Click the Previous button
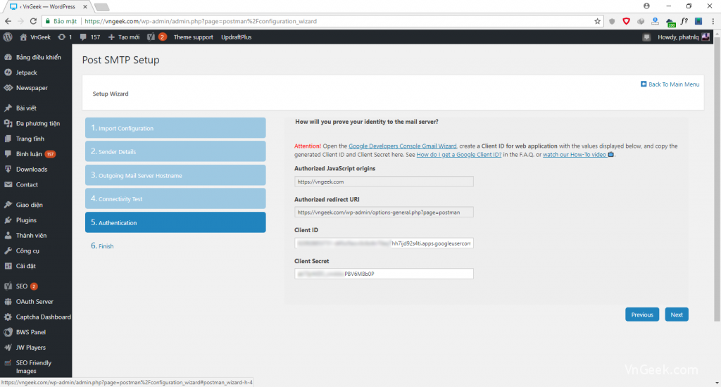The image size is (721, 387). 642,315
